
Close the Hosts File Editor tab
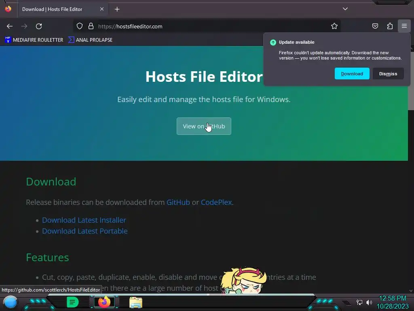pyautogui.click(x=101, y=9)
